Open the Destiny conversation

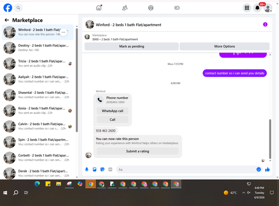coord(37,48)
